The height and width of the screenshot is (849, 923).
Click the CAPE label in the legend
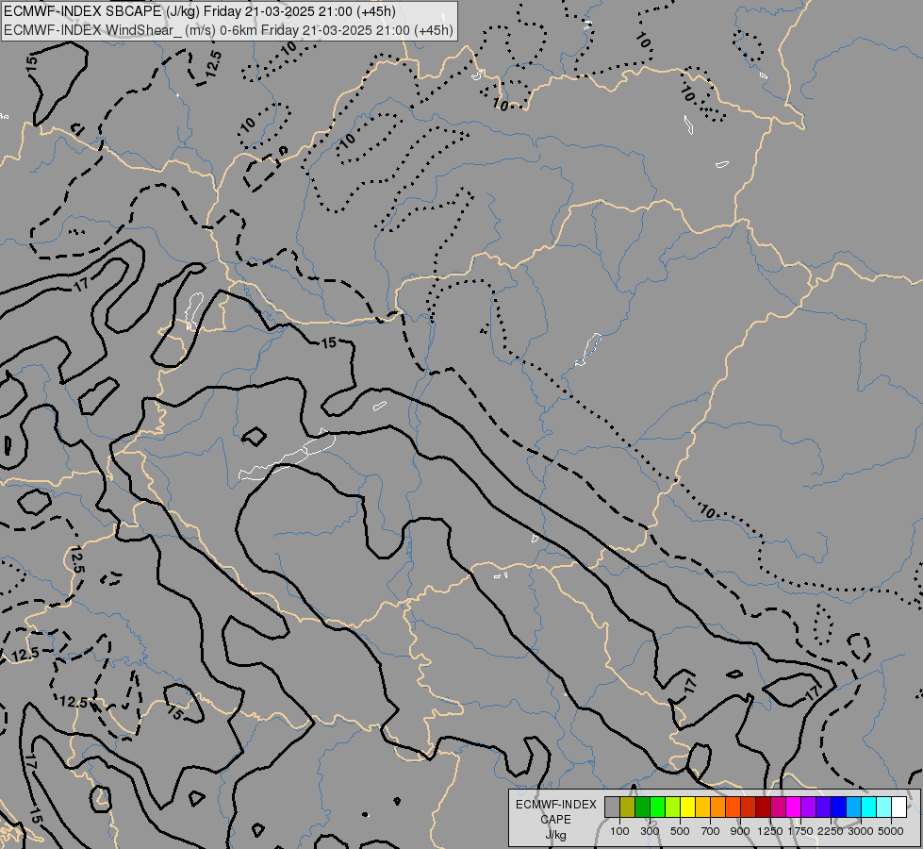coord(555,820)
